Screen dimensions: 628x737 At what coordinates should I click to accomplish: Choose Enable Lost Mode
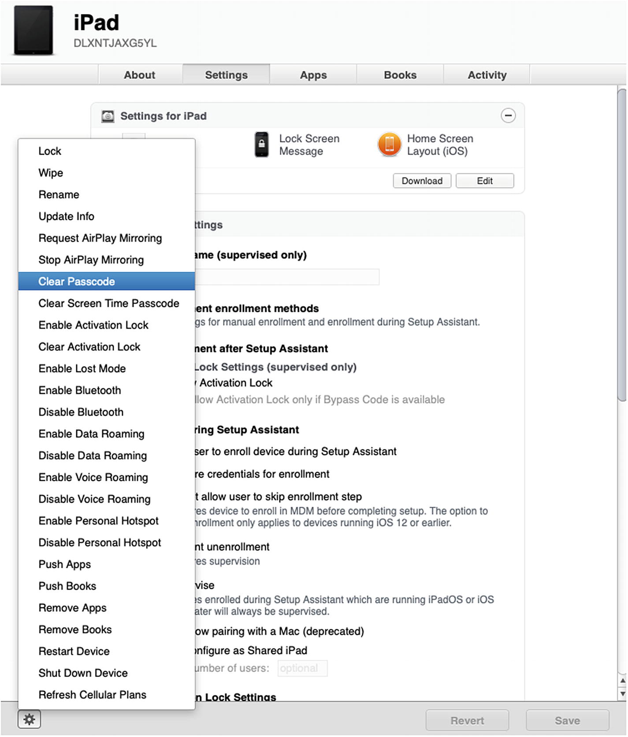click(107, 369)
